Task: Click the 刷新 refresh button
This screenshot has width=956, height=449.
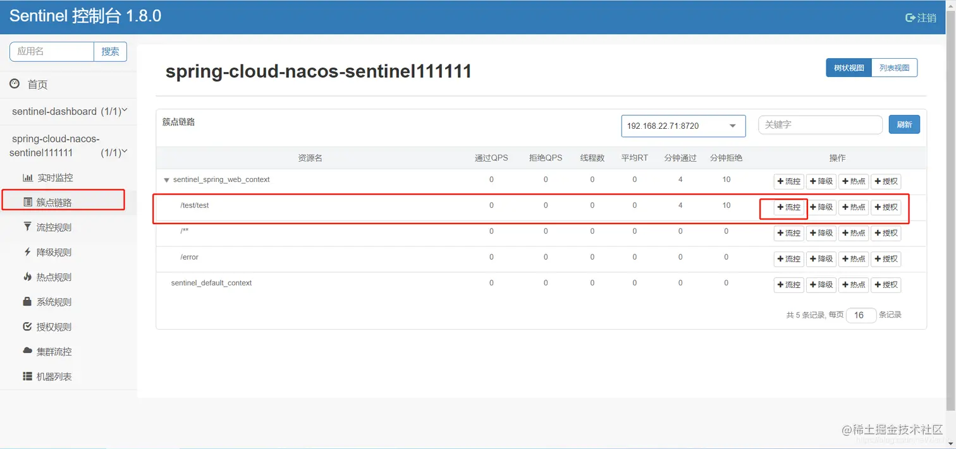Action: tap(904, 124)
